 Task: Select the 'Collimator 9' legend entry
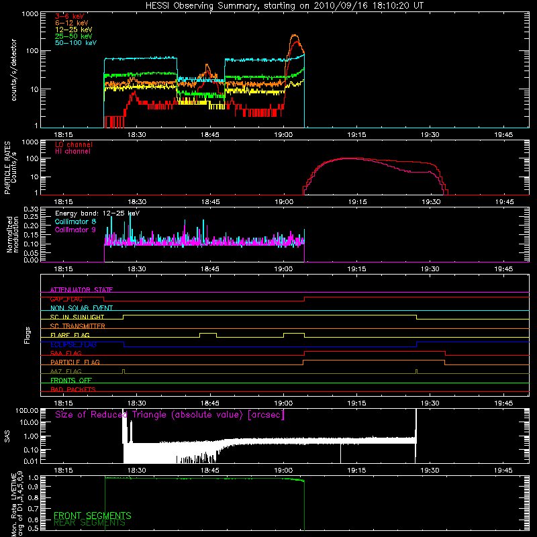75,230
